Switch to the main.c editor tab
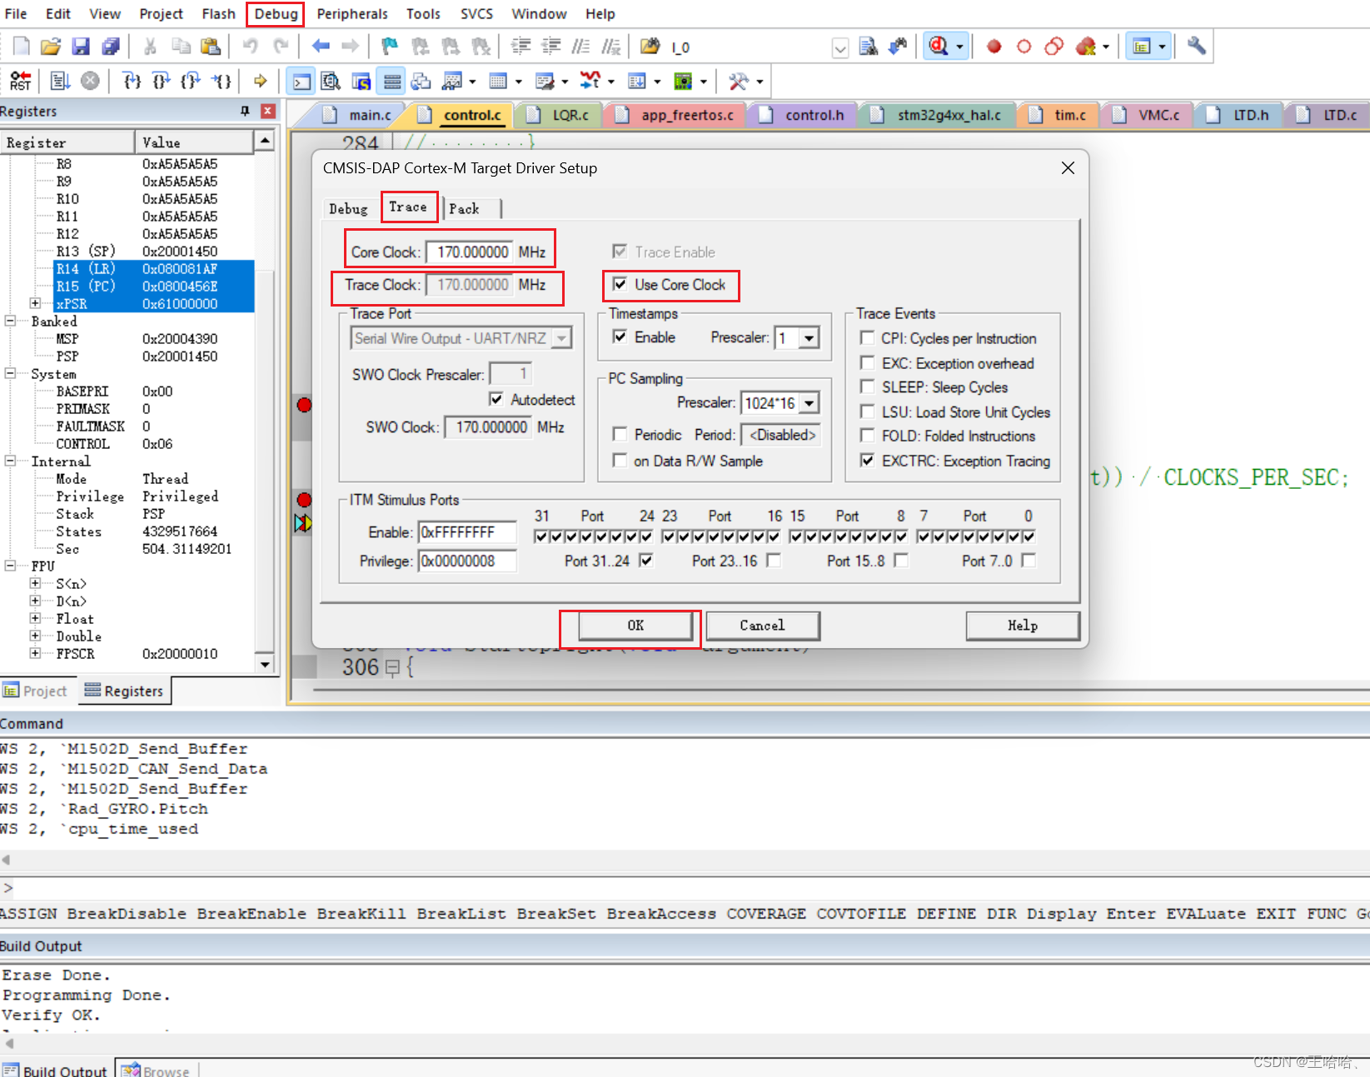Viewport: 1370px width, 1077px height. click(x=370, y=115)
